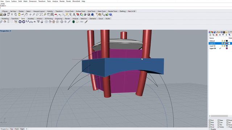Switch to the Front viewport tab

tap(17, 129)
